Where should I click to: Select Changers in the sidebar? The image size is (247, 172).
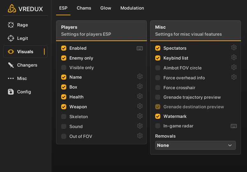coord(27,65)
